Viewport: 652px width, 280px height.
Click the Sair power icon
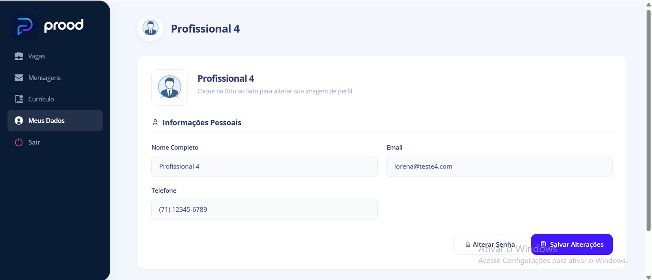click(19, 142)
